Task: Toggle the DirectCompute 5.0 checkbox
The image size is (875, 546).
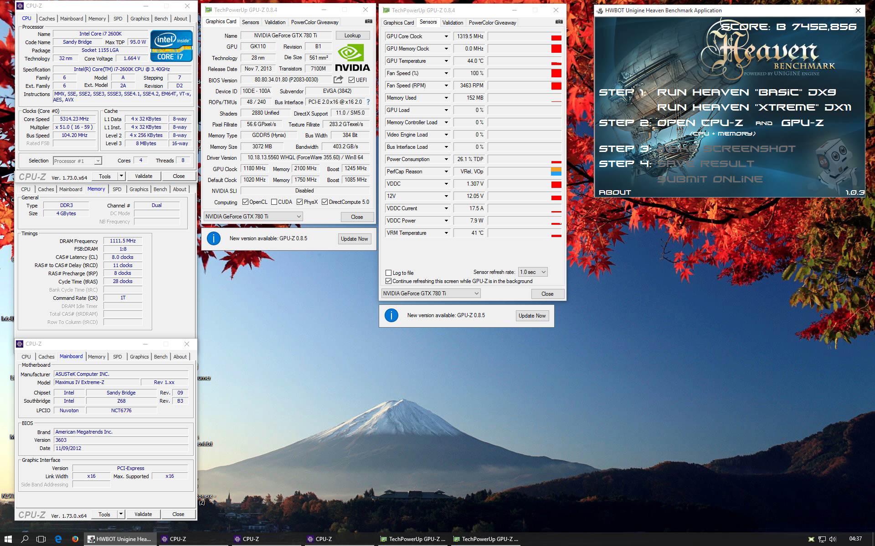Action: pyautogui.click(x=324, y=202)
